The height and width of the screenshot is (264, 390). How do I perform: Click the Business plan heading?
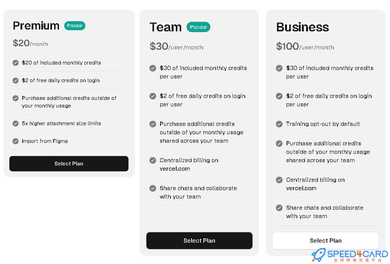click(x=302, y=27)
